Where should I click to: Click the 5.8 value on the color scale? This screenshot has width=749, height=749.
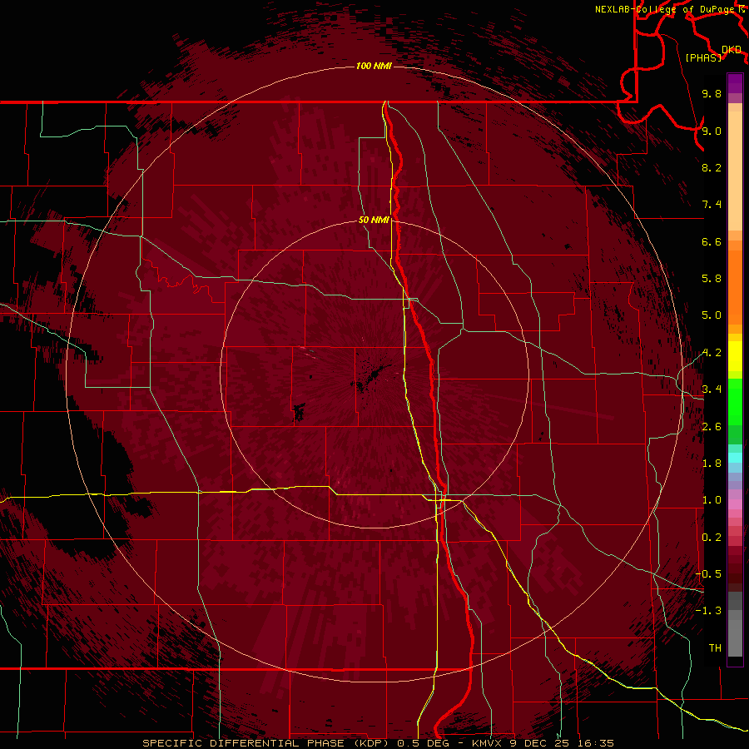(712, 279)
